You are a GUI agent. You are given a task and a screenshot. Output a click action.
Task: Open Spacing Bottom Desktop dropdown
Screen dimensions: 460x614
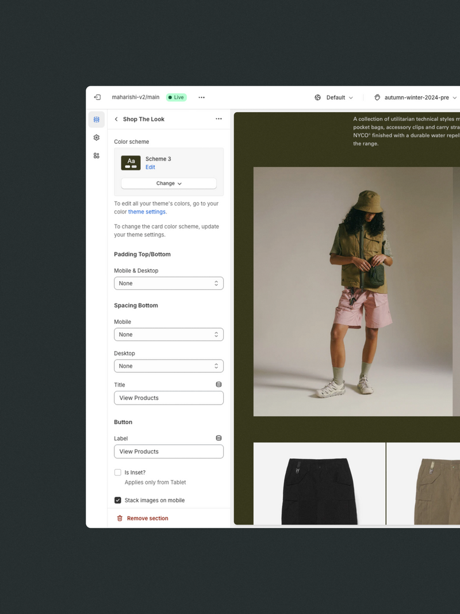tap(168, 366)
